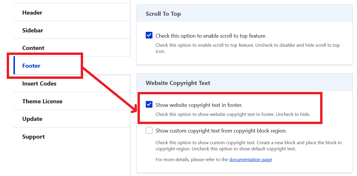Click the 'Website Copyright Text' section header
This screenshot has height=176, width=357.
click(x=178, y=83)
